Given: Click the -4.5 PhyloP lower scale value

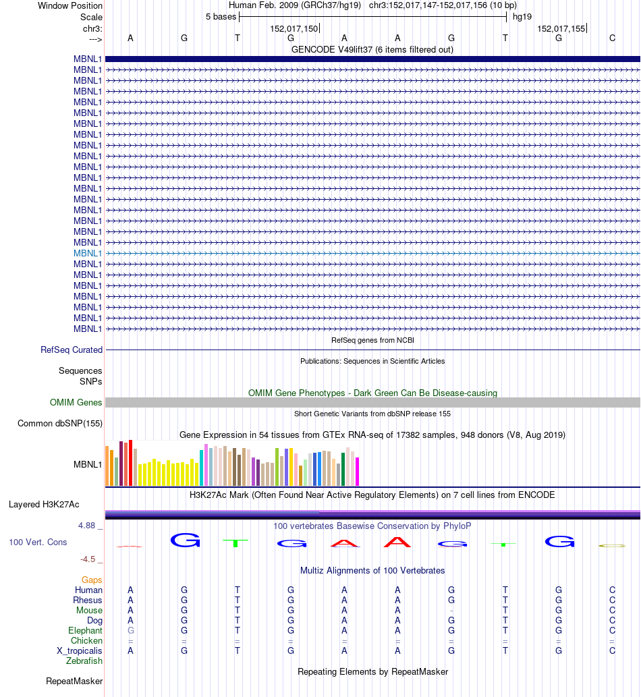Looking at the screenshot, I should pos(88,559).
